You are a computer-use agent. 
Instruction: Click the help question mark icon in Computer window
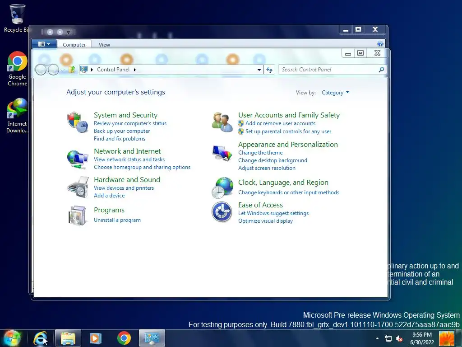point(380,44)
